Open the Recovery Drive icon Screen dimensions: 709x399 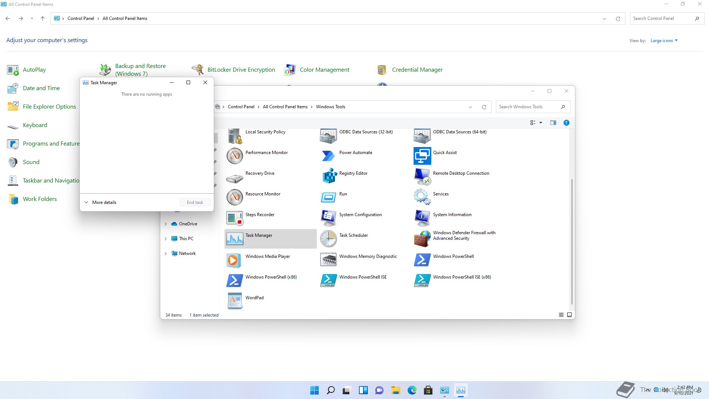[235, 178]
